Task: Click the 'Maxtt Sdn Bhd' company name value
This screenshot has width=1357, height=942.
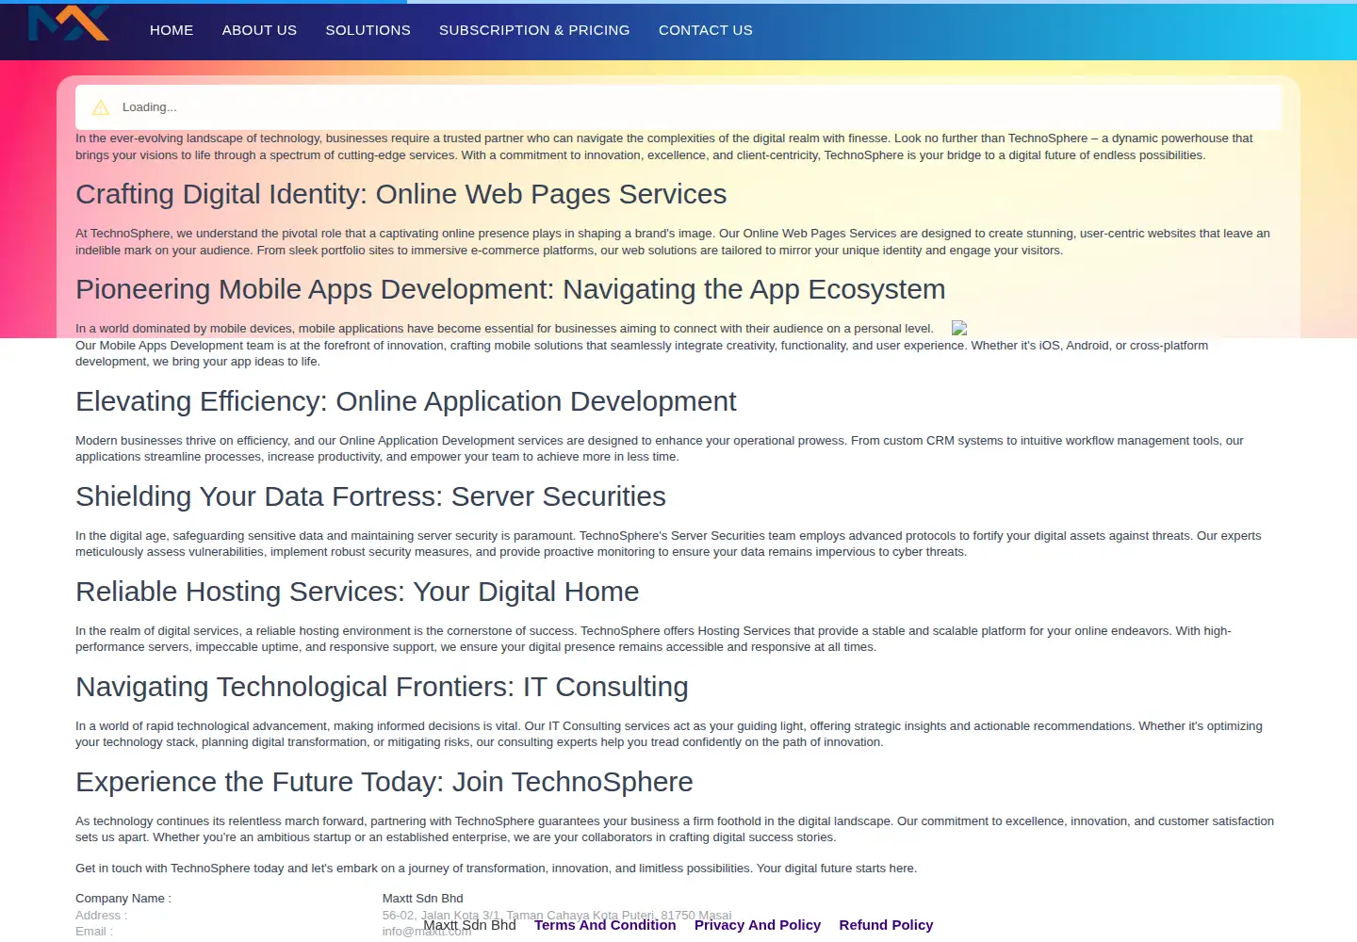Action: click(x=423, y=899)
